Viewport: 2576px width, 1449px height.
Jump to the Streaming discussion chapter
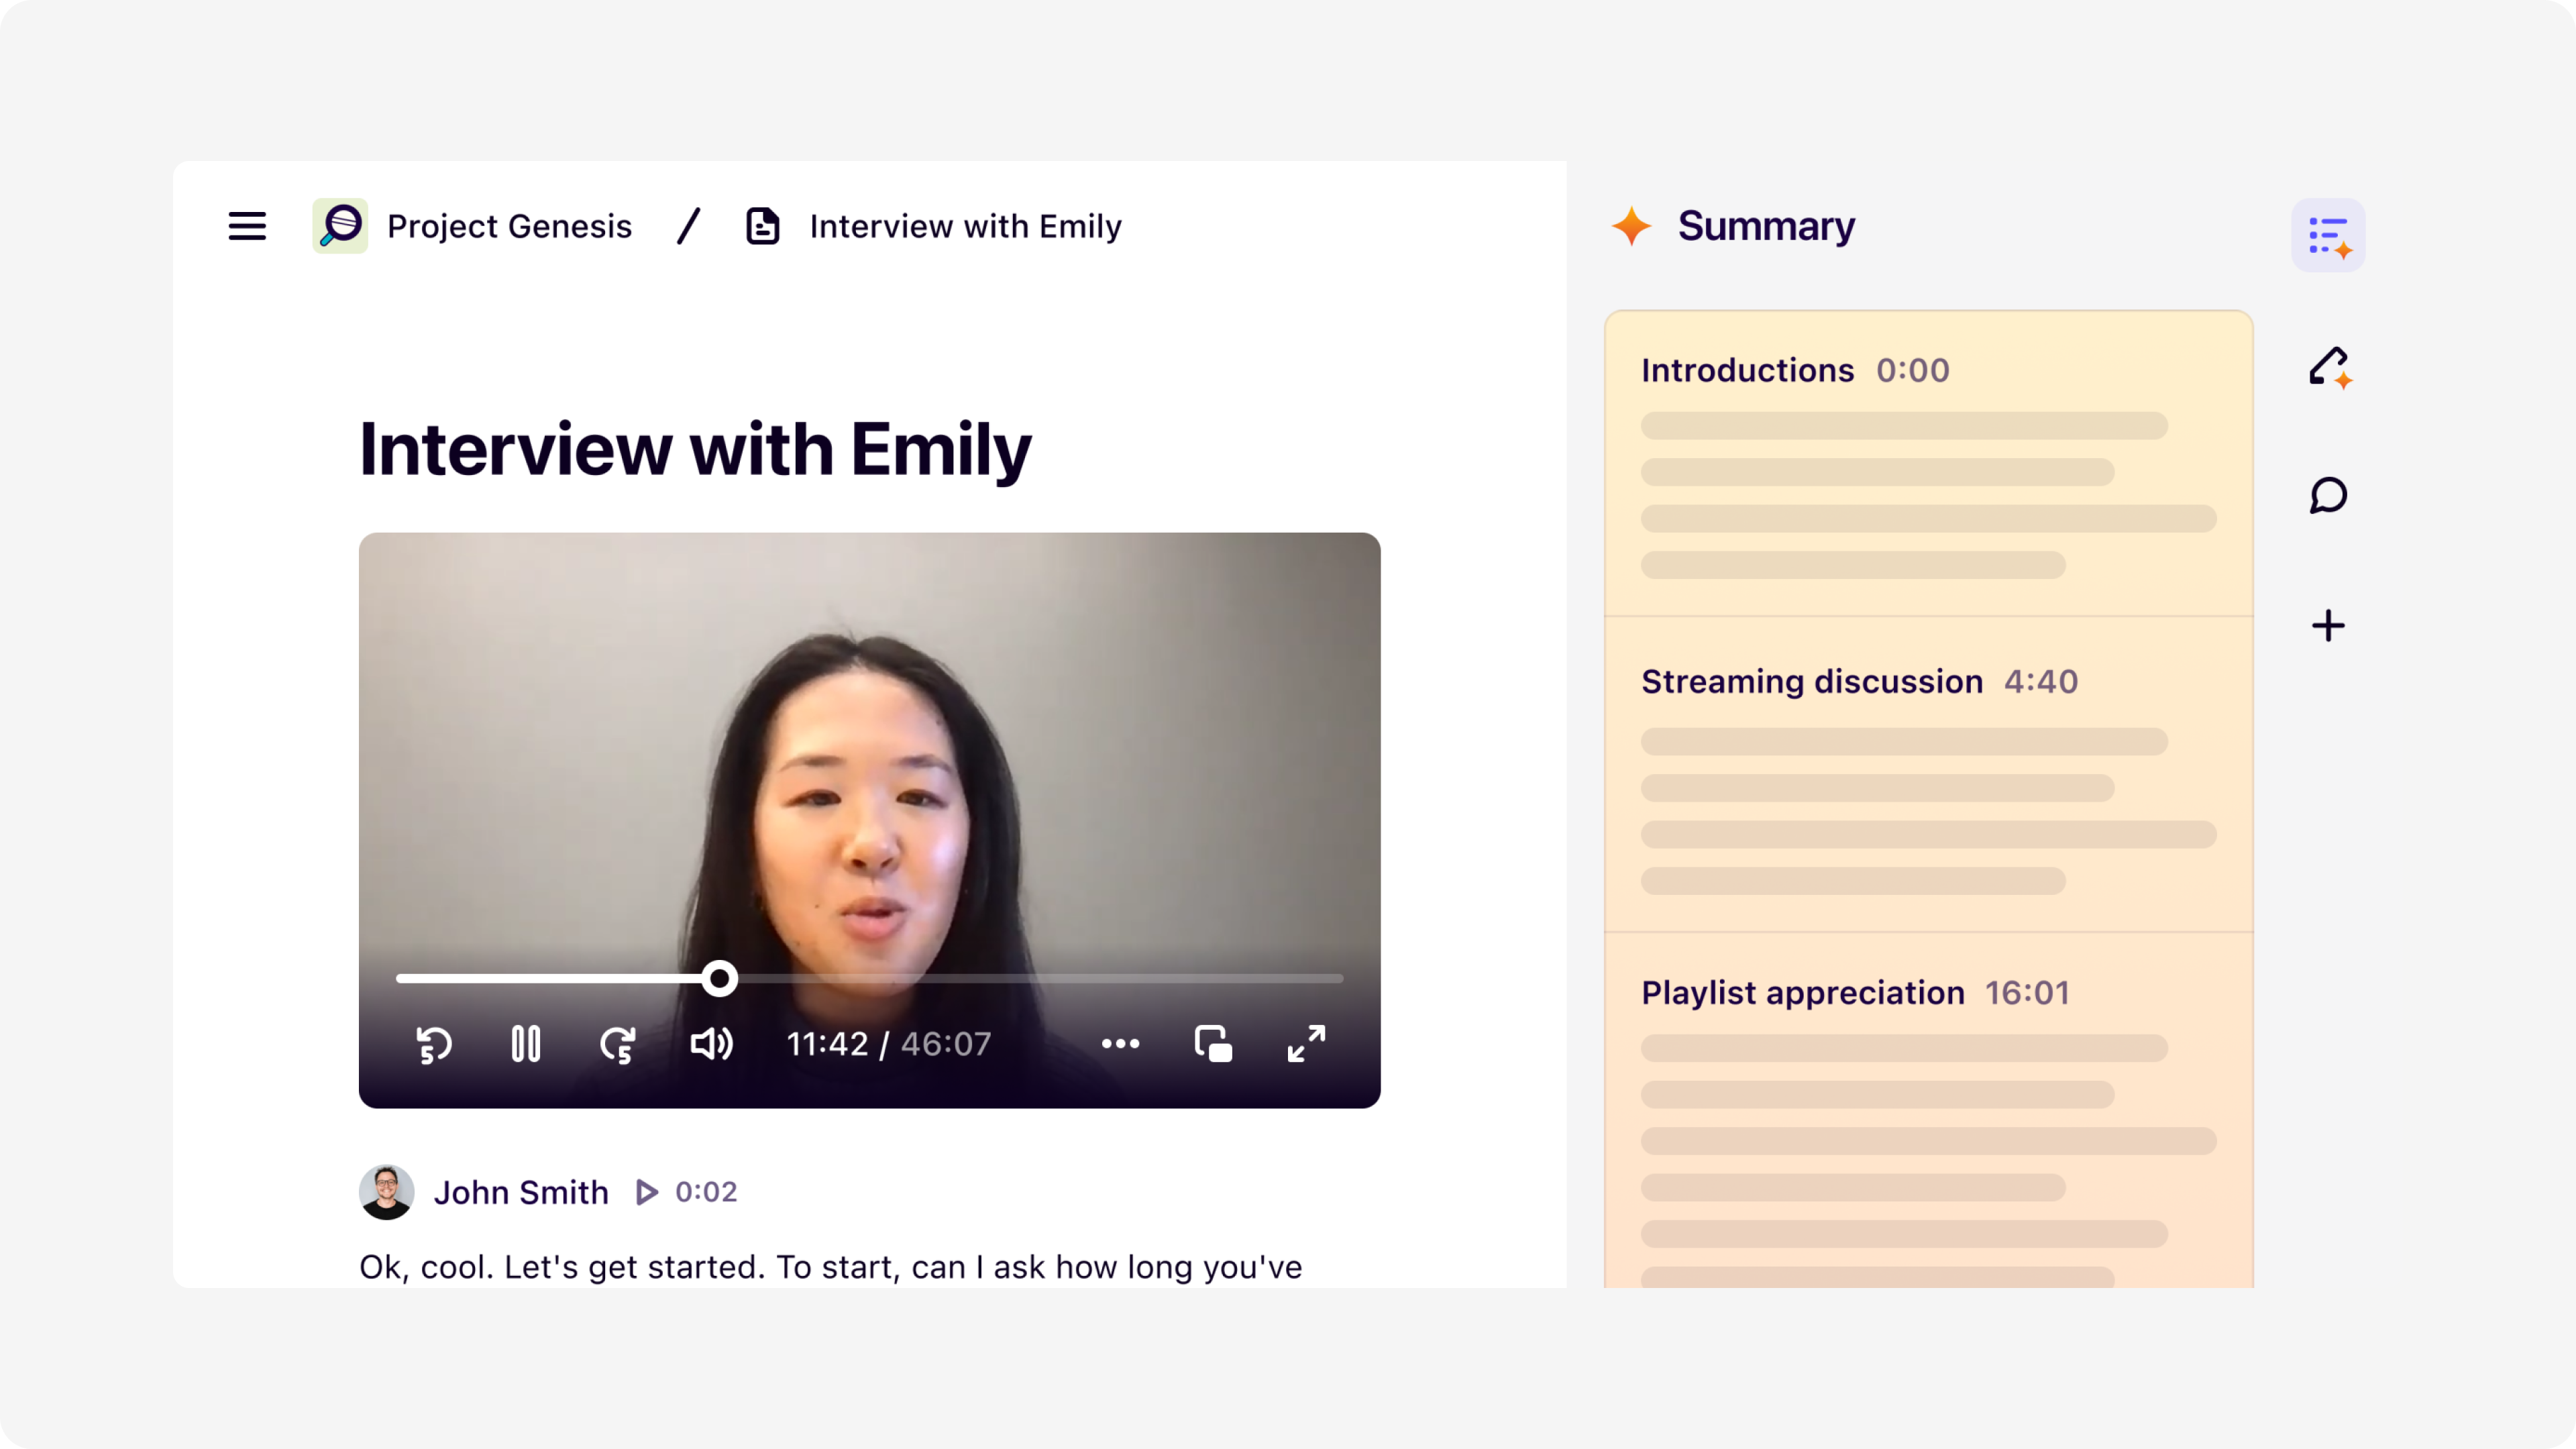coord(1811,681)
